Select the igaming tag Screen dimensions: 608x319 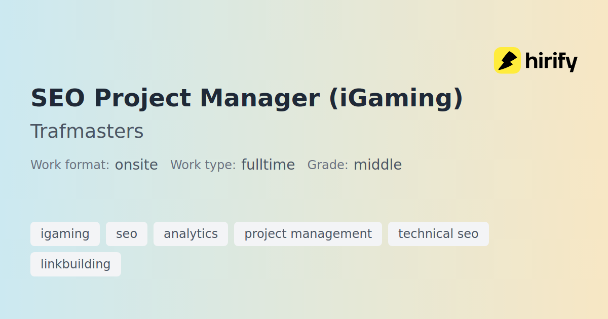pyautogui.click(x=65, y=234)
